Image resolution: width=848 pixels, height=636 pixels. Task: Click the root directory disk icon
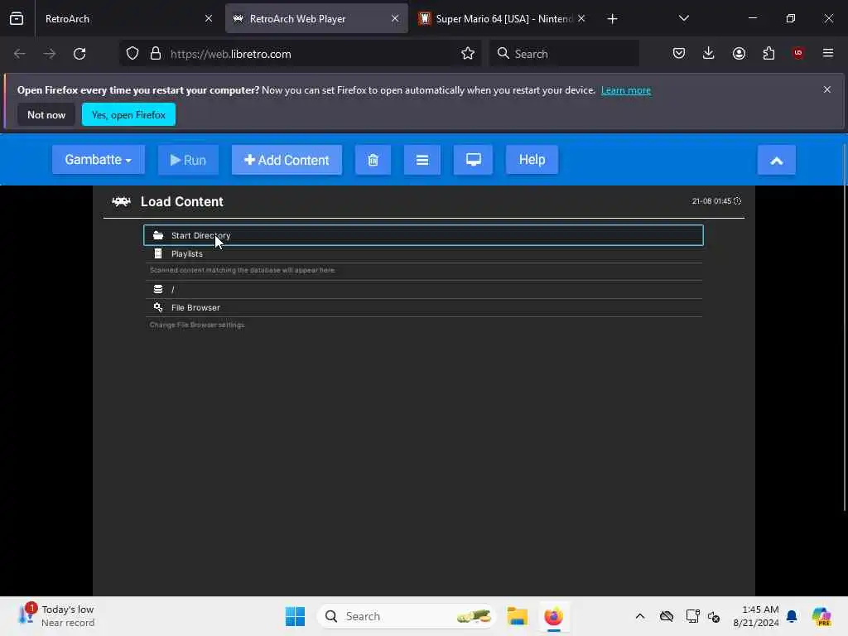click(x=158, y=289)
